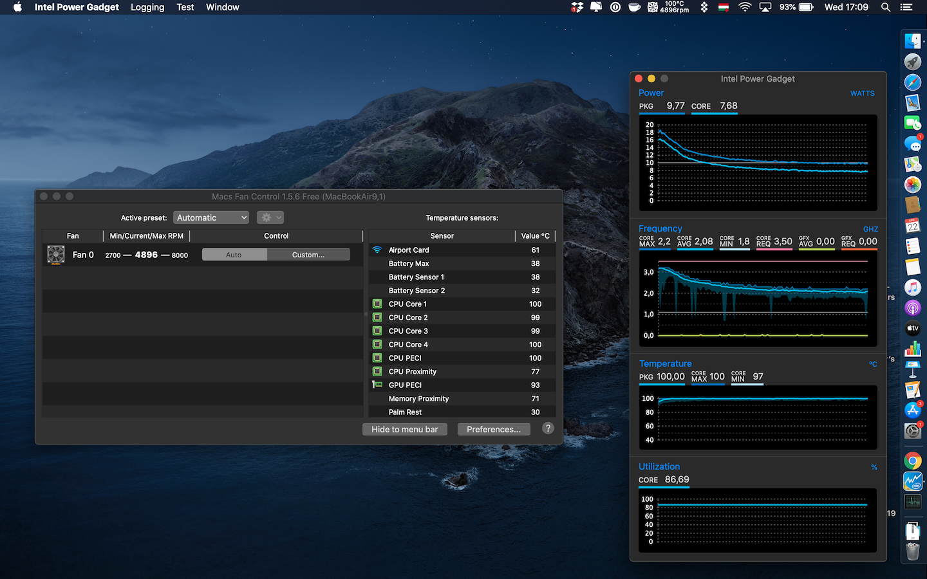The height and width of the screenshot is (579, 927).
Task: Open the AirPlay display menu icon
Action: pyautogui.click(x=765, y=7)
